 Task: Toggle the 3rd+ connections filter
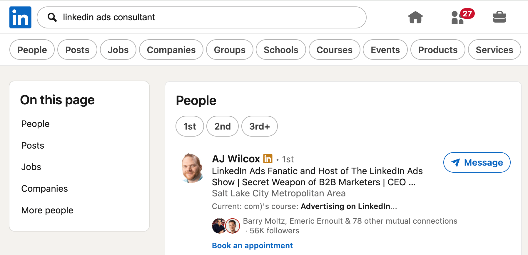(x=260, y=126)
